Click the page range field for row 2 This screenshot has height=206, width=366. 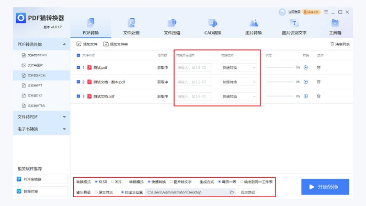194,82
